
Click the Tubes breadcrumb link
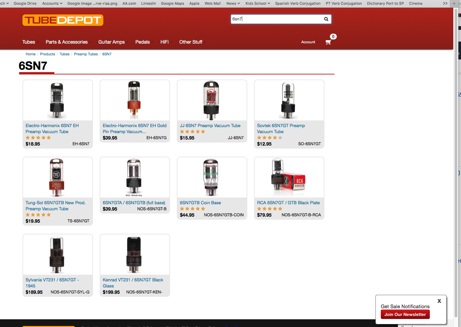(x=65, y=54)
